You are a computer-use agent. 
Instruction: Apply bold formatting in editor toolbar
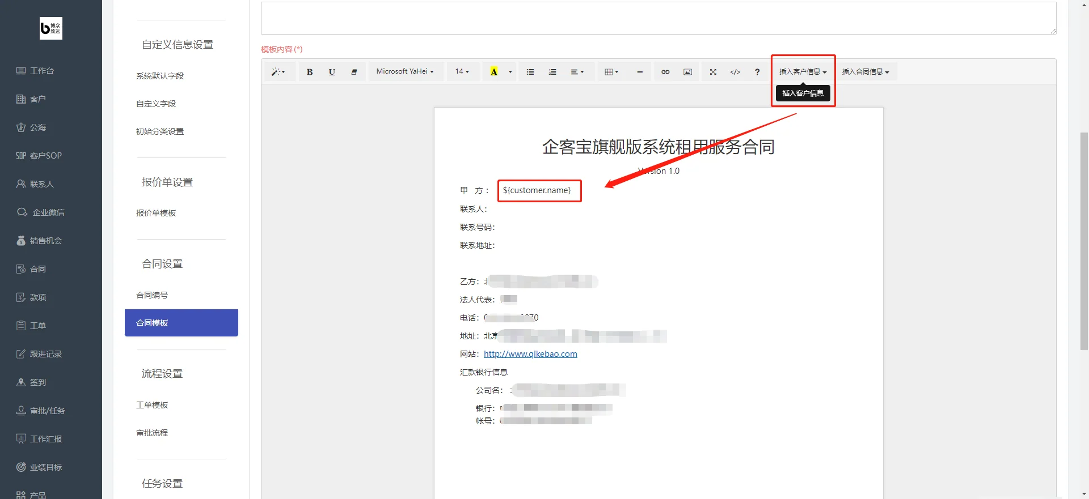(x=310, y=72)
